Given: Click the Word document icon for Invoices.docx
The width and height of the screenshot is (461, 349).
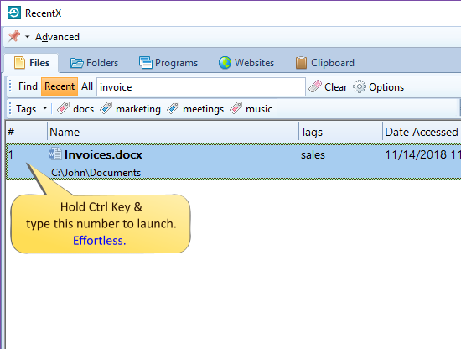Looking at the screenshot, I should tap(55, 154).
